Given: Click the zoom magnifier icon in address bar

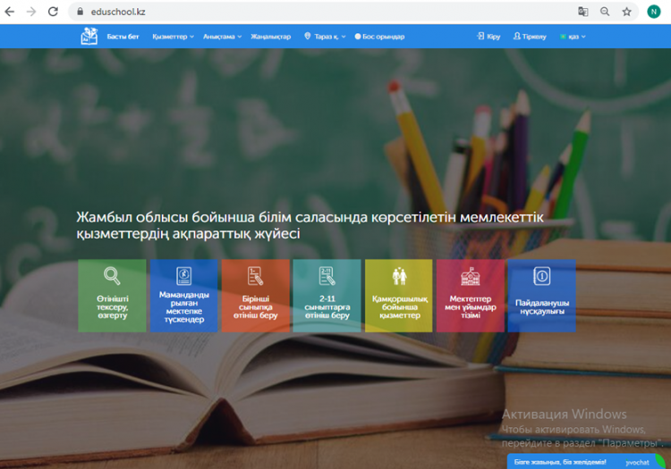Looking at the screenshot, I should (x=605, y=12).
